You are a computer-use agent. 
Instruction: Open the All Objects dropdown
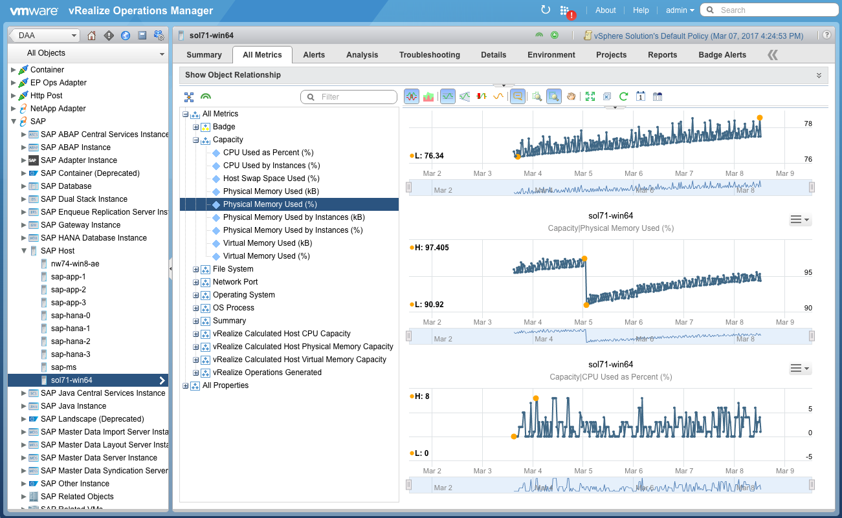87,54
